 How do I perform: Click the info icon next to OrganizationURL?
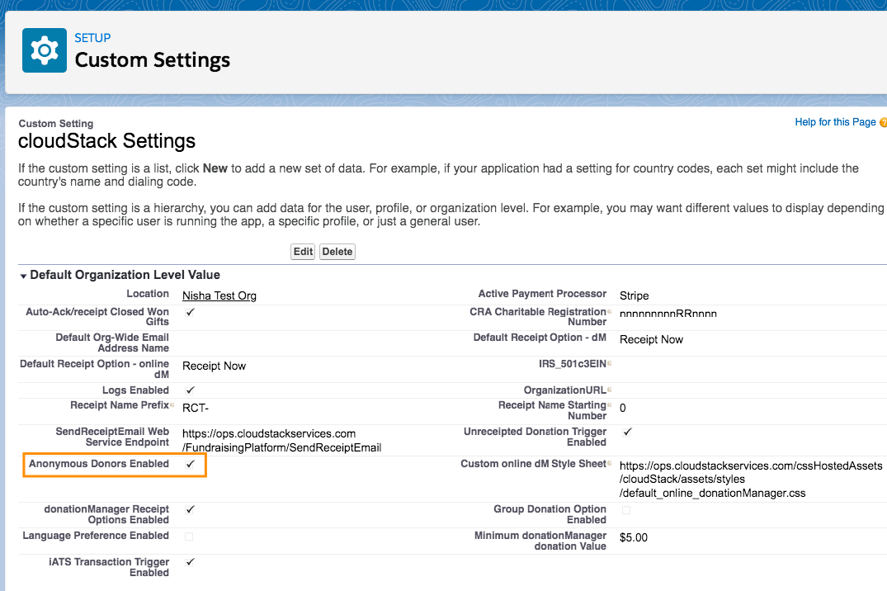coord(609,390)
